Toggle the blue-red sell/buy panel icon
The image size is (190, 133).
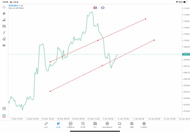(x=95, y=8)
